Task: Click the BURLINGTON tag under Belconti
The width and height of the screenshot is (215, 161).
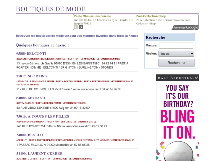Action: coord(48,59)
